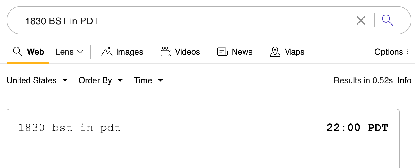The width and height of the screenshot is (415, 168).
Task: Expand the Lens dropdown chevron
Action: click(80, 52)
